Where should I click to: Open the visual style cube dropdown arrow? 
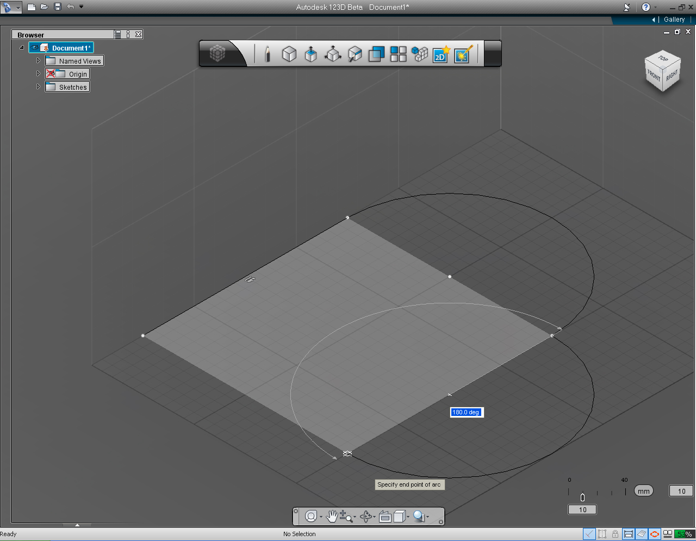408,517
